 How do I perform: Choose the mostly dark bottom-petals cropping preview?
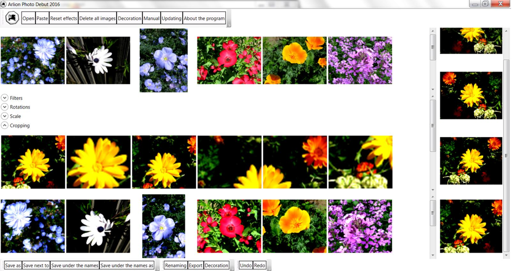click(x=229, y=162)
